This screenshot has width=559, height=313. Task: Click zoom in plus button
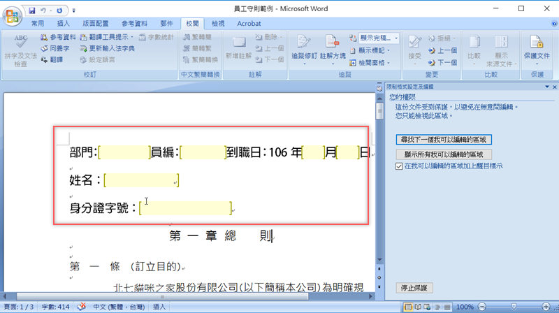[546, 307]
